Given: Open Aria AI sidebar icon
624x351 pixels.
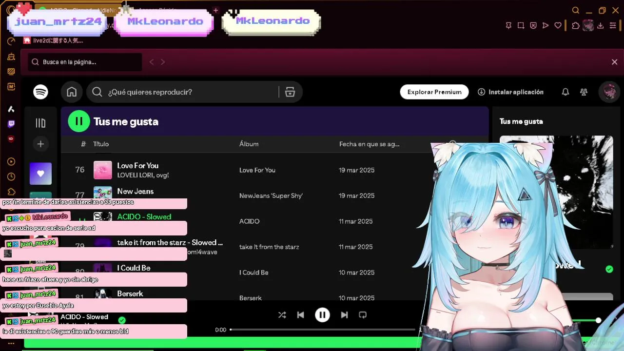Looking at the screenshot, I should (x=11, y=109).
